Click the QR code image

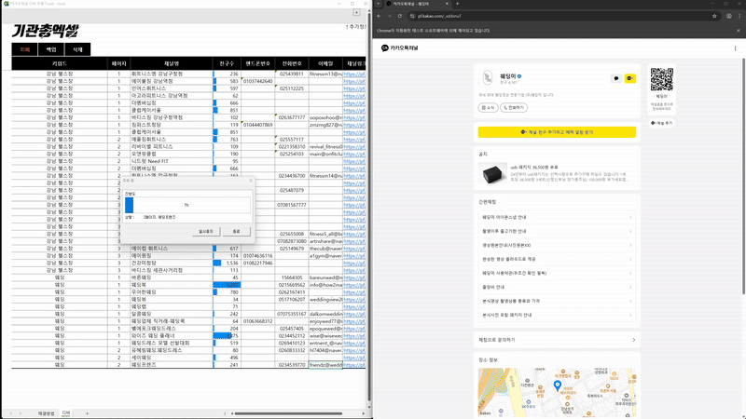661,79
